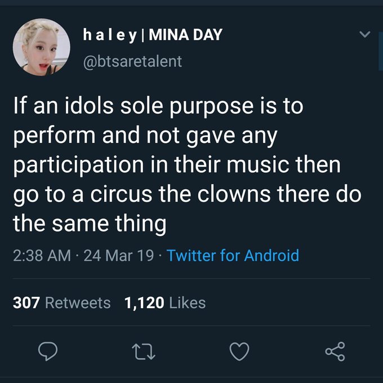Retweet using the arrows icon
The height and width of the screenshot is (383, 383).
[x=144, y=351]
